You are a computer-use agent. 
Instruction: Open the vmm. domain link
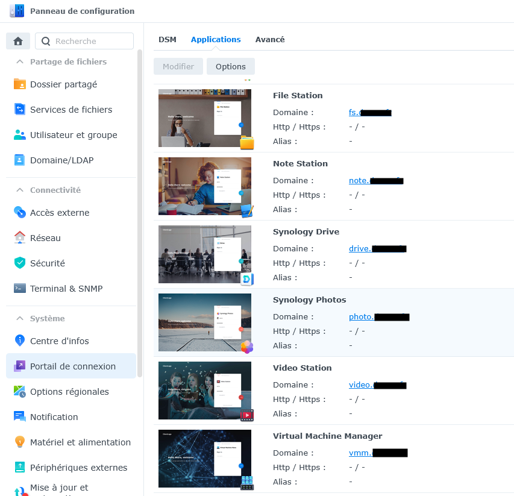click(x=378, y=453)
